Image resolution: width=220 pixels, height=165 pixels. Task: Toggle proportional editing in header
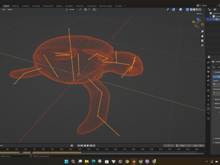click(x=94, y=10)
